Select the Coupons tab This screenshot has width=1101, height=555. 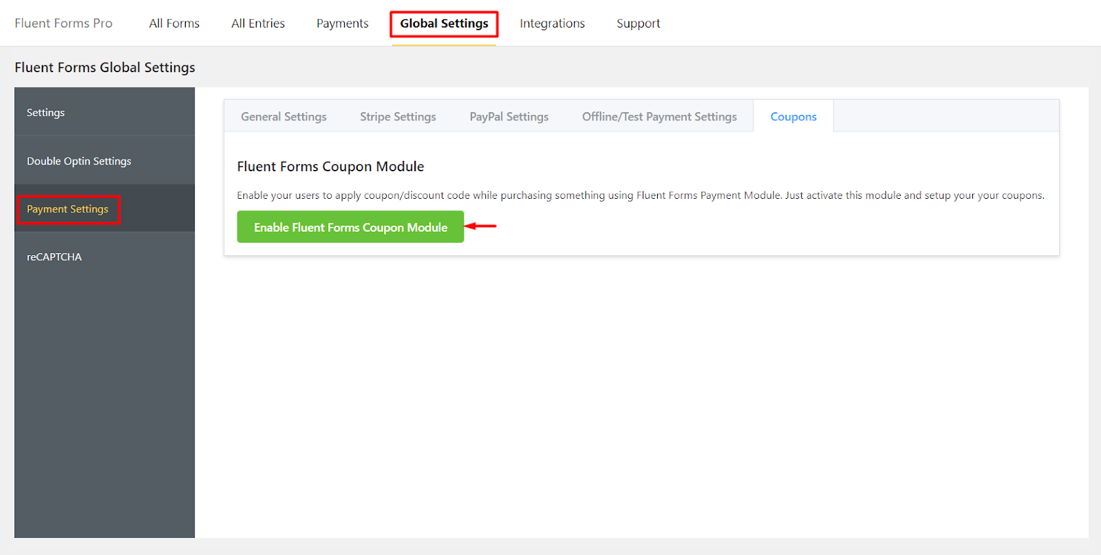[x=793, y=116]
